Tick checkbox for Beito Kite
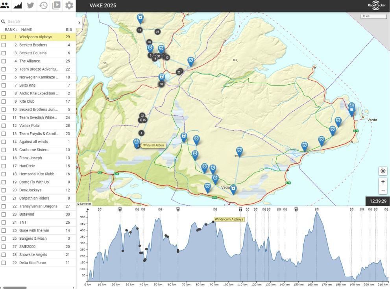The height and width of the screenshot is (289, 390). pos(4,85)
